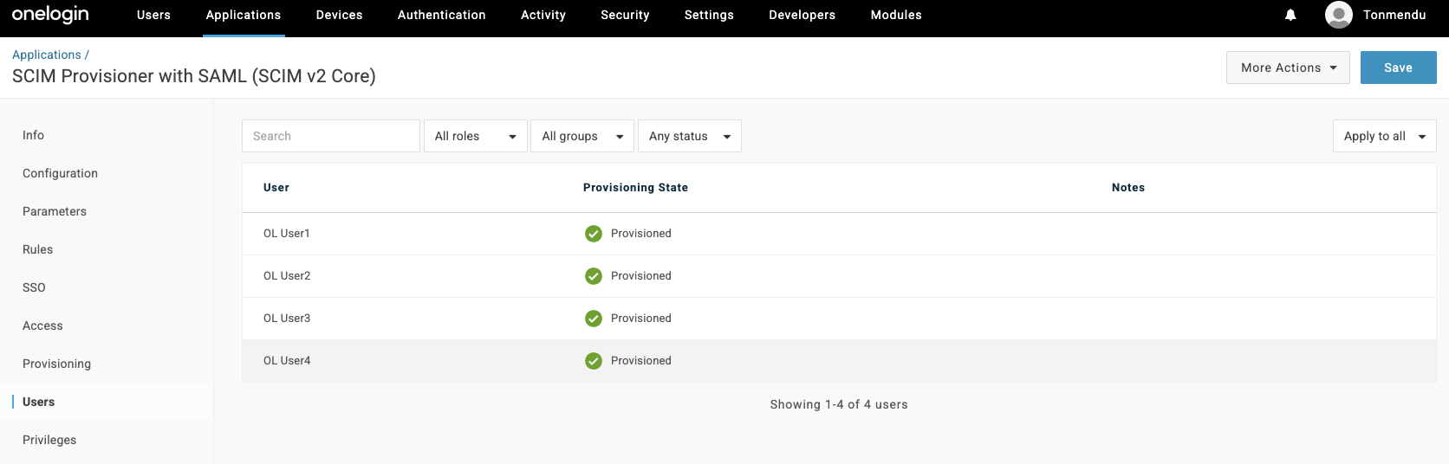Open the Security menu
The image size is (1449, 464).
pos(625,15)
